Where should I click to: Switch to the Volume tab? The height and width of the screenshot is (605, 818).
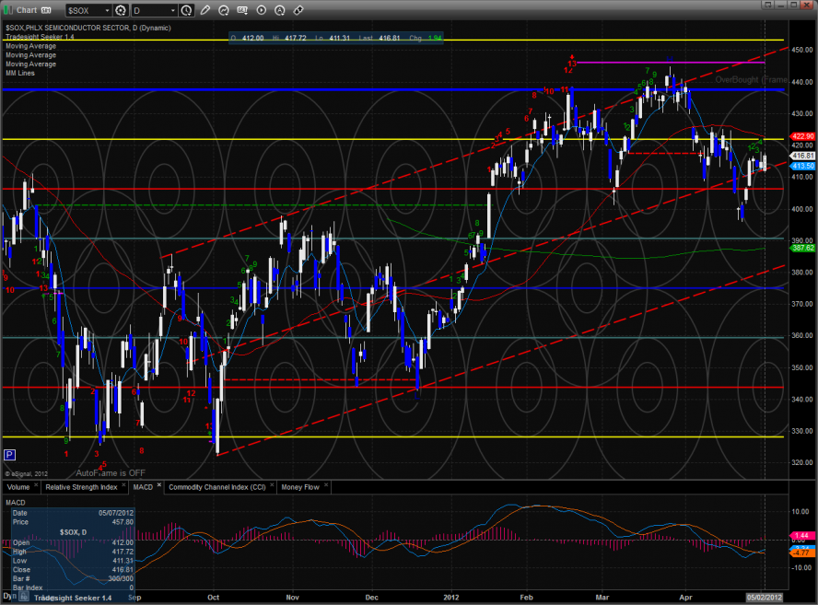click(18, 486)
